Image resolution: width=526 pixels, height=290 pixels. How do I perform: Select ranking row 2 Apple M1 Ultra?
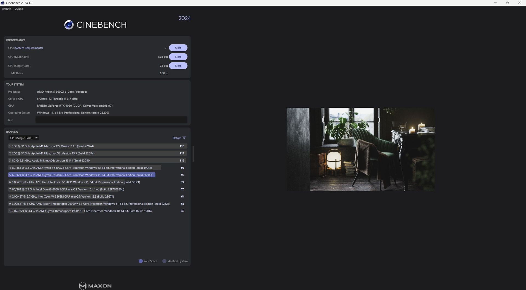coord(98,153)
